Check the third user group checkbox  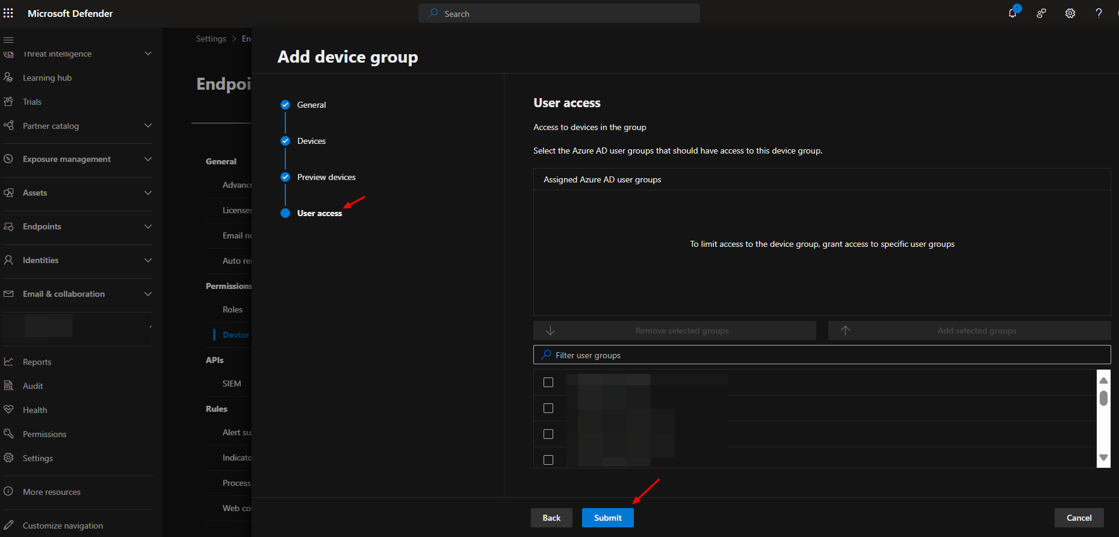coord(548,434)
